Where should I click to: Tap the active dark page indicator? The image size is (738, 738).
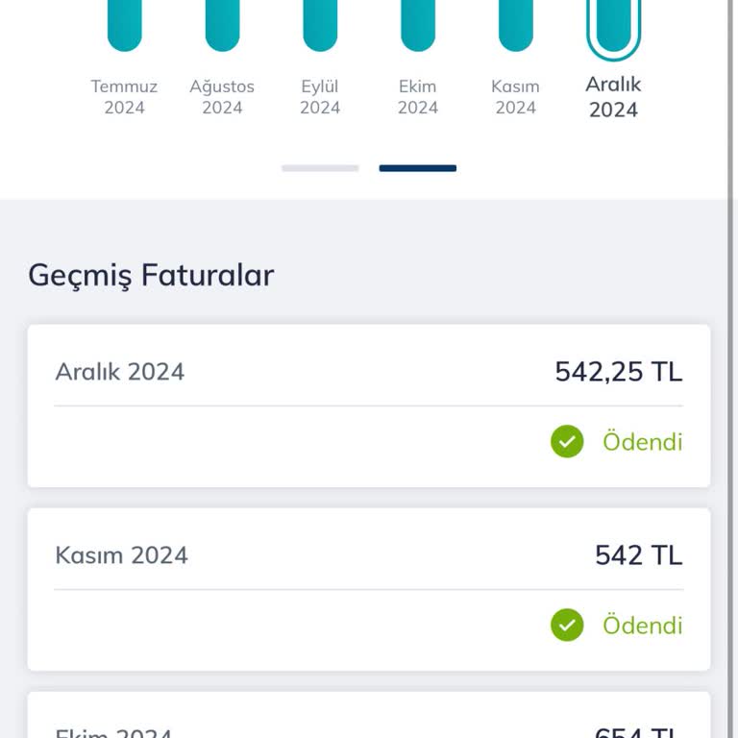417,168
